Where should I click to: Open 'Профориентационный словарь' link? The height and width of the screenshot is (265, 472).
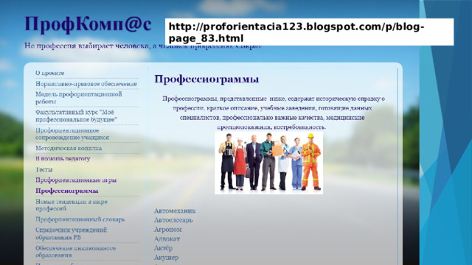point(80,219)
